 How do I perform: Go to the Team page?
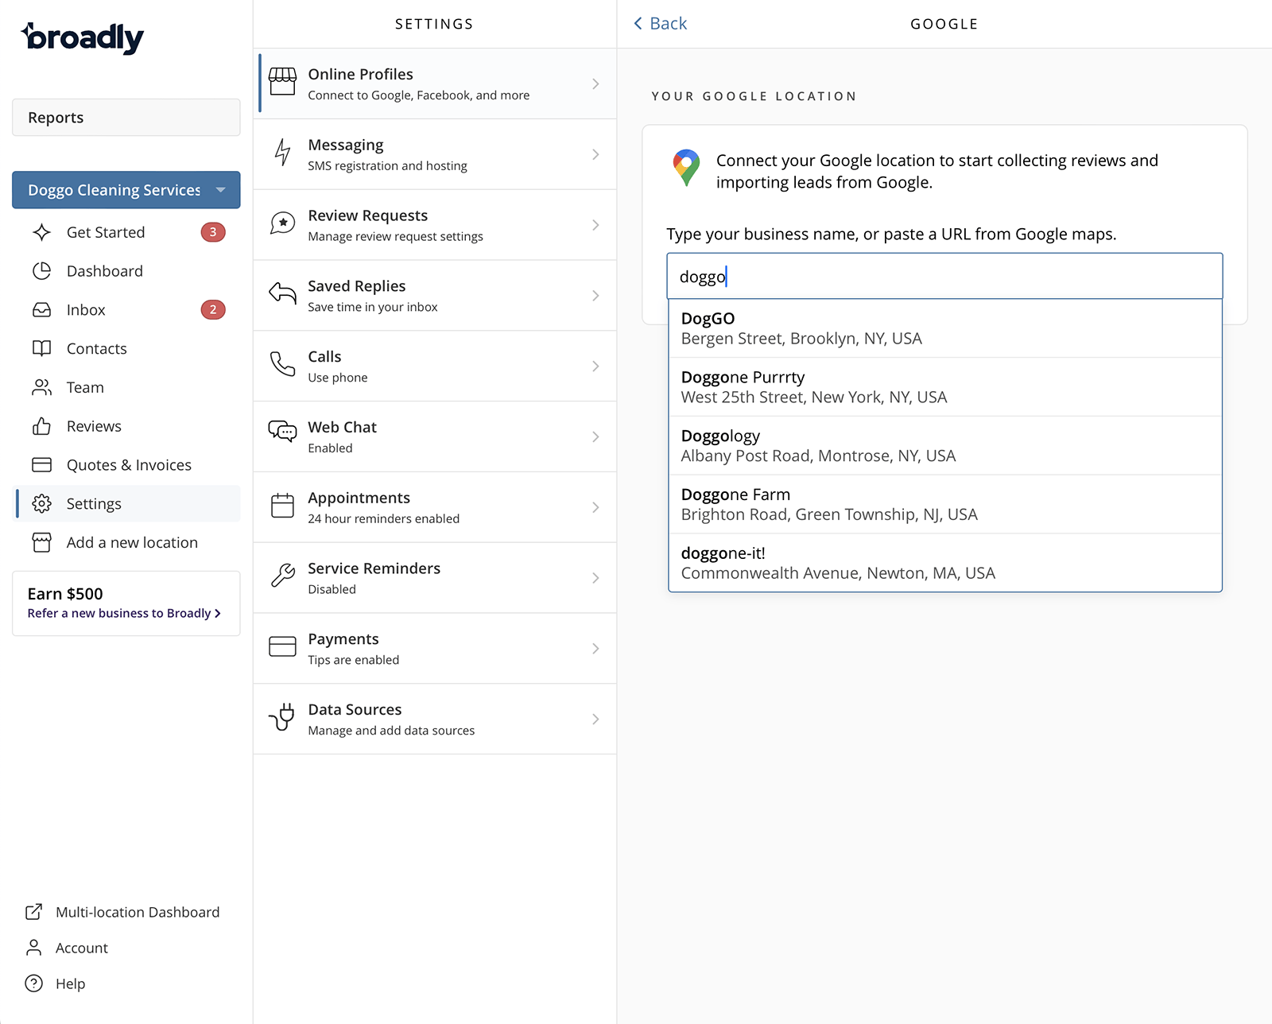pos(128,387)
